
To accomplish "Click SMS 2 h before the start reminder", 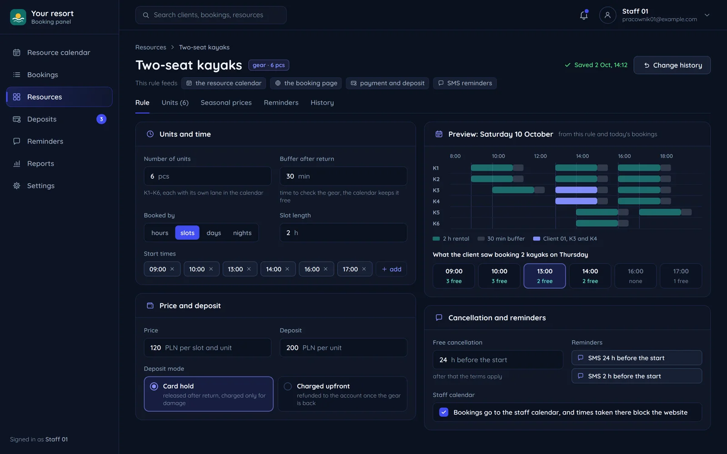I will point(637,376).
